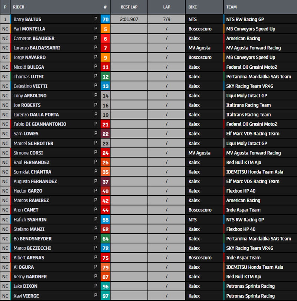Click the 'P' indicator in Sam Lowes row
Viewport: 297px width, 301px height.
point(95,134)
